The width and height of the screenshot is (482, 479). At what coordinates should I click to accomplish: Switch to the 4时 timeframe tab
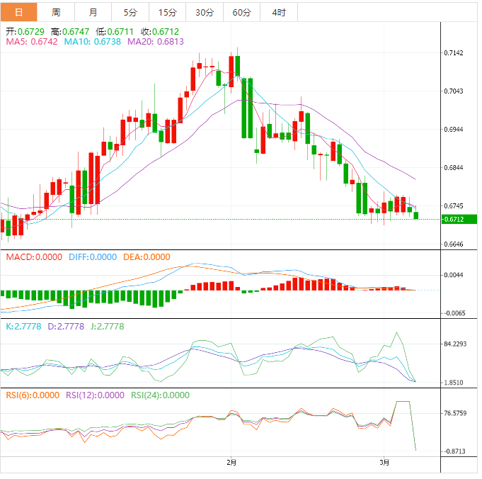[279, 12]
